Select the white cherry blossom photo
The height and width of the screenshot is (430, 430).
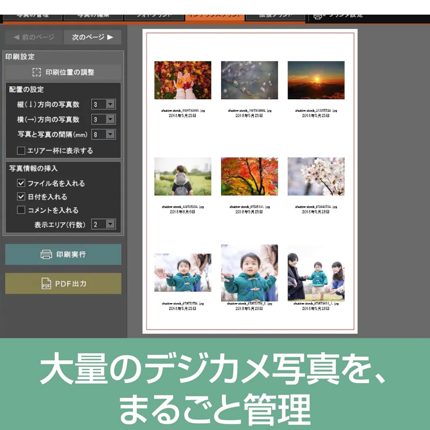tap(316, 176)
